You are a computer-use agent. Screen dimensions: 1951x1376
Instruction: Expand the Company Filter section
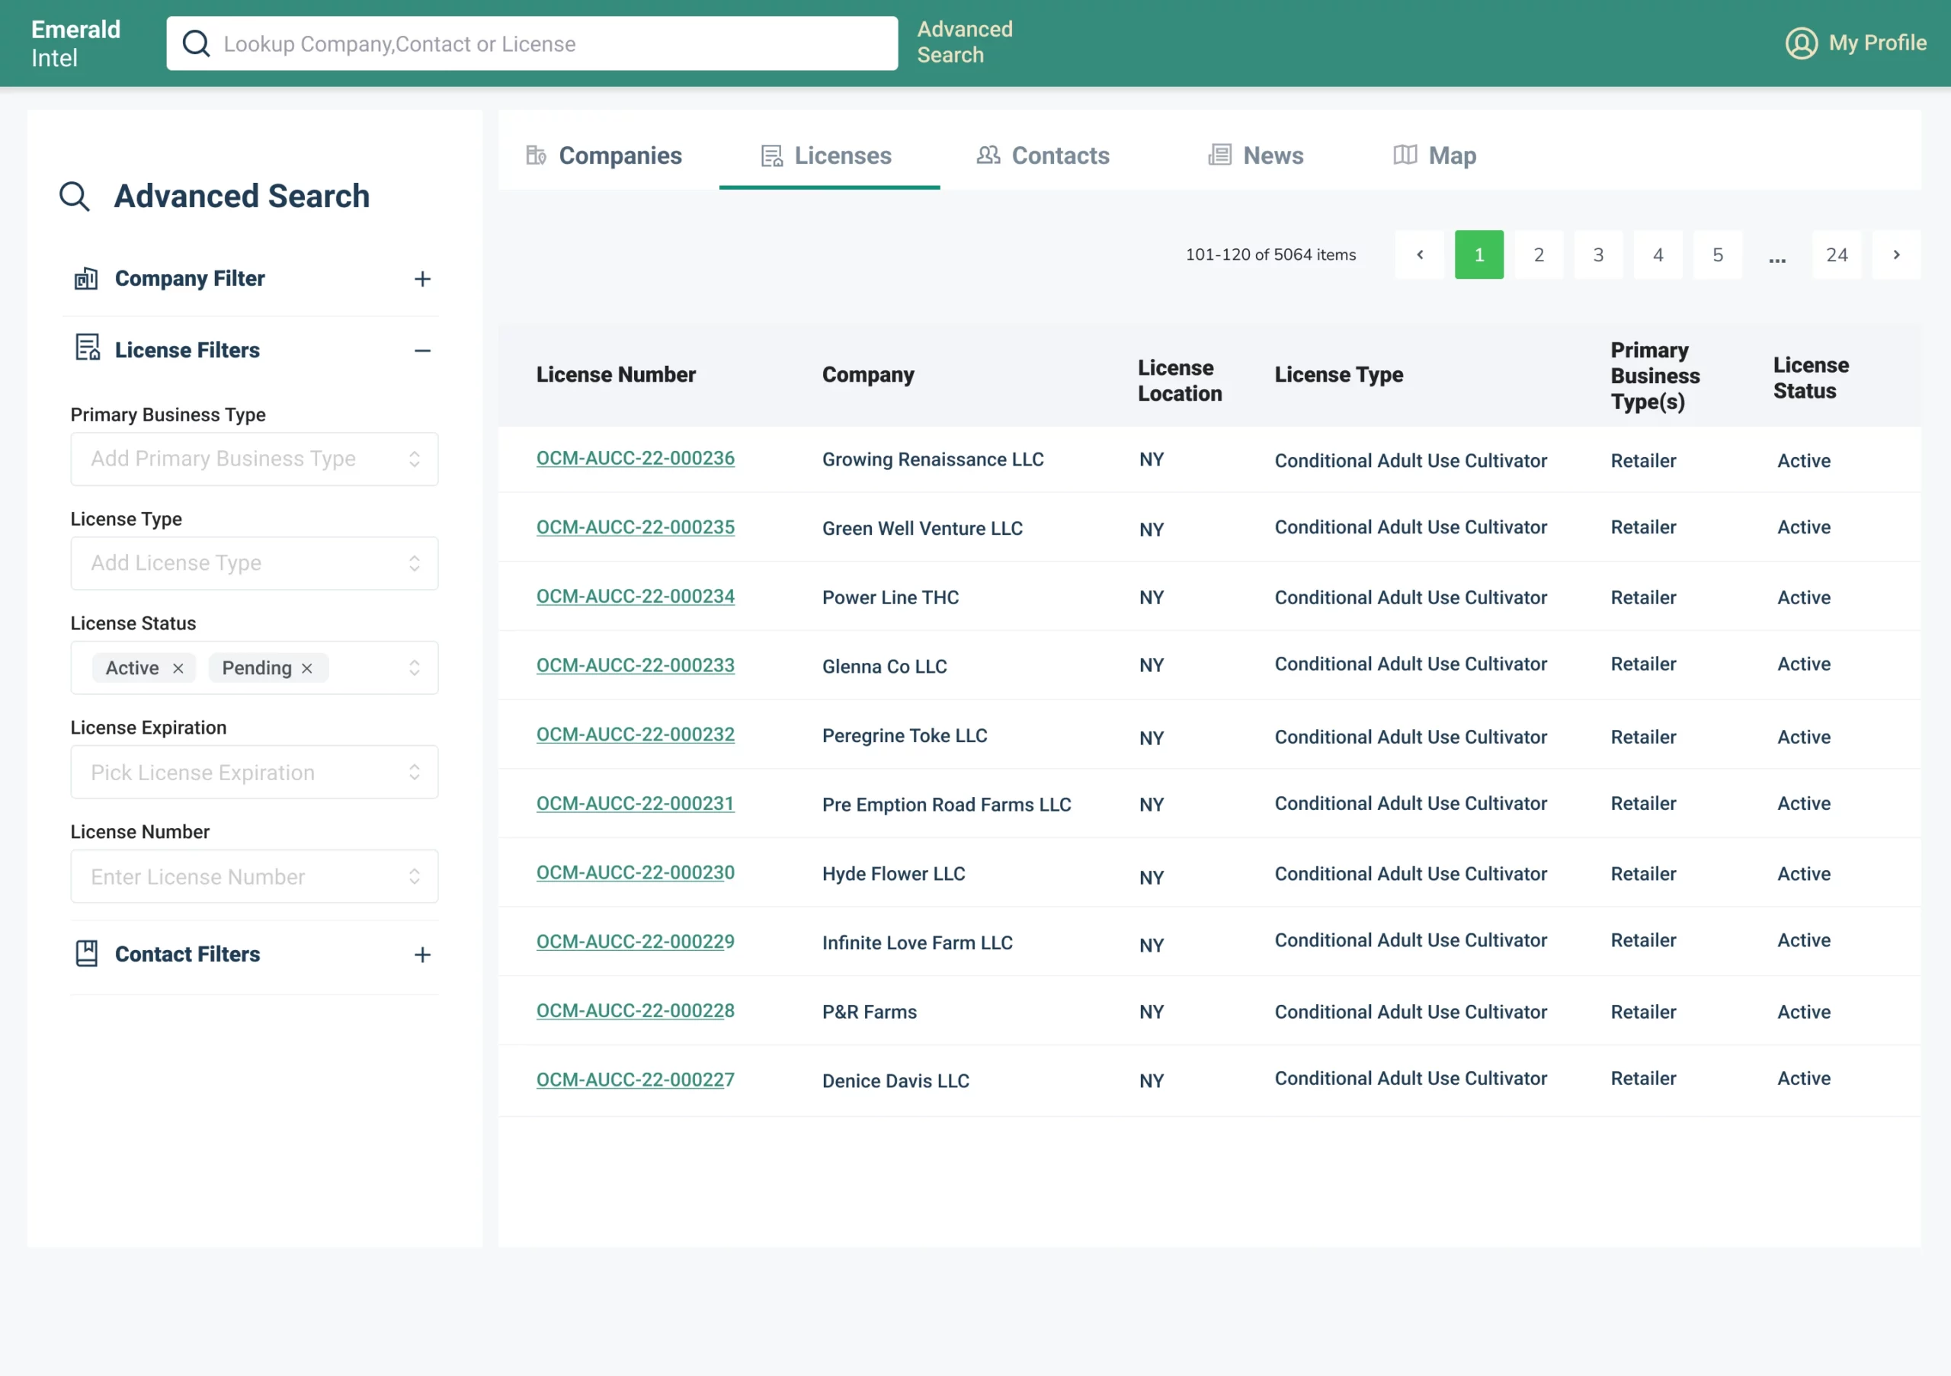coord(422,280)
